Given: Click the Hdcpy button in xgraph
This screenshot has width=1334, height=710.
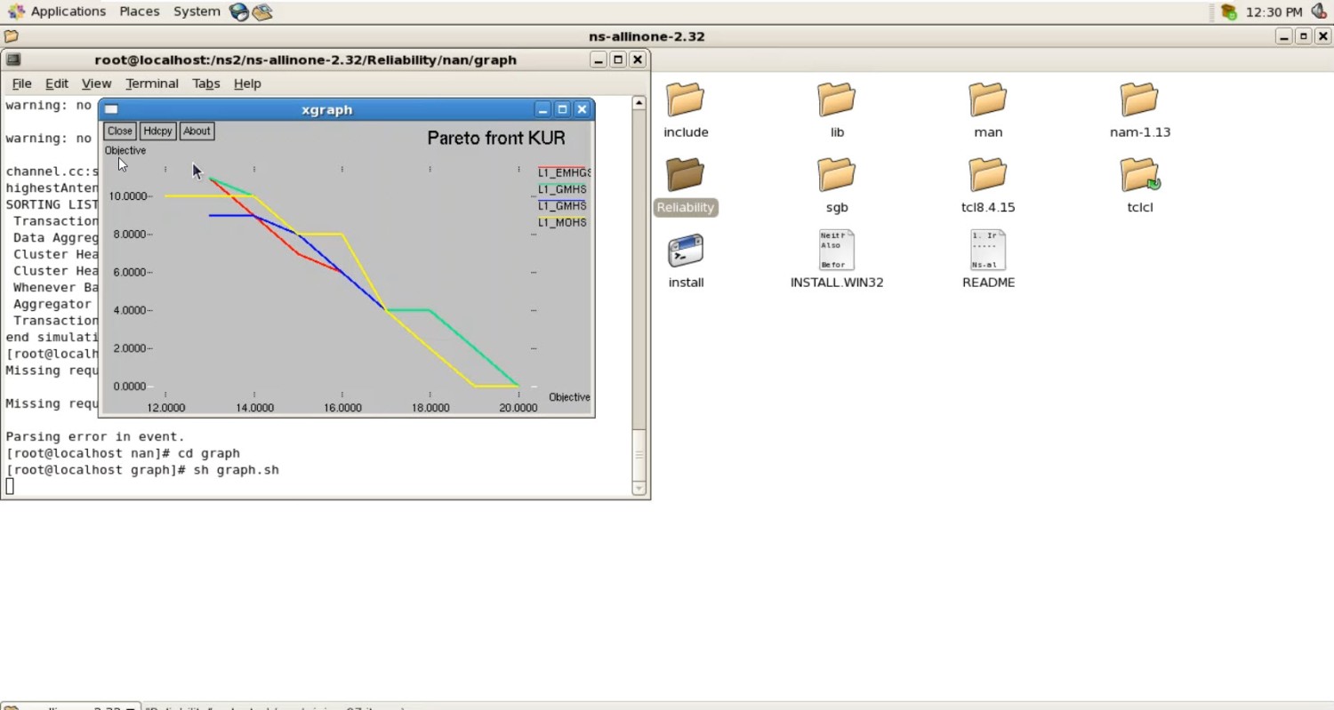Looking at the screenshot, I should tap(157, 131).
